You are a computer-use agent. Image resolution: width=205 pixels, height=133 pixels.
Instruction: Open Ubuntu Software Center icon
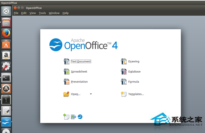(x=6, y=44)
